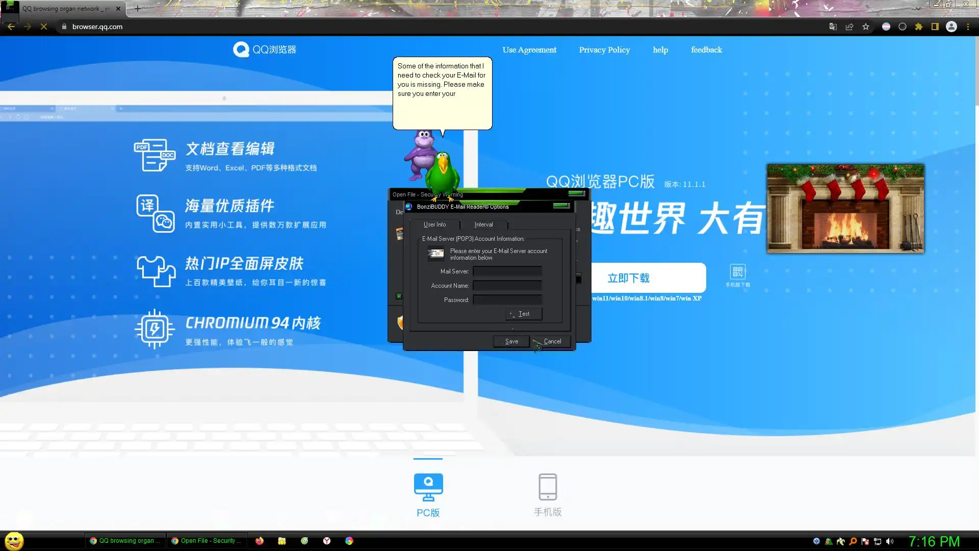Click the Mail Server input field
Viewport: 979px width, 551px height.
[507, 271]
